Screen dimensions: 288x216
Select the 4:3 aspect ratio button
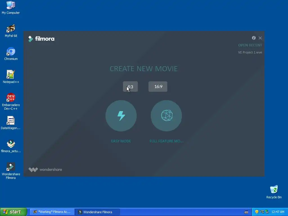pos(130,87)
